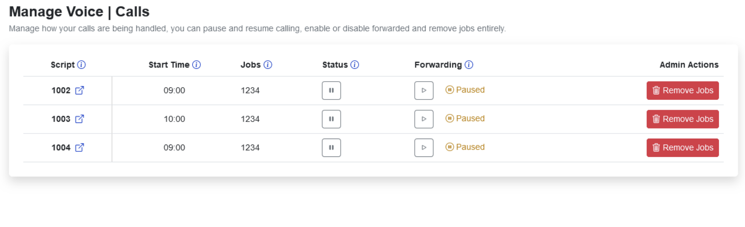Image resolution: width=745 pixels, height=227 pixels.
Task: Pause calling for script 1003
Action: (331, 119)
